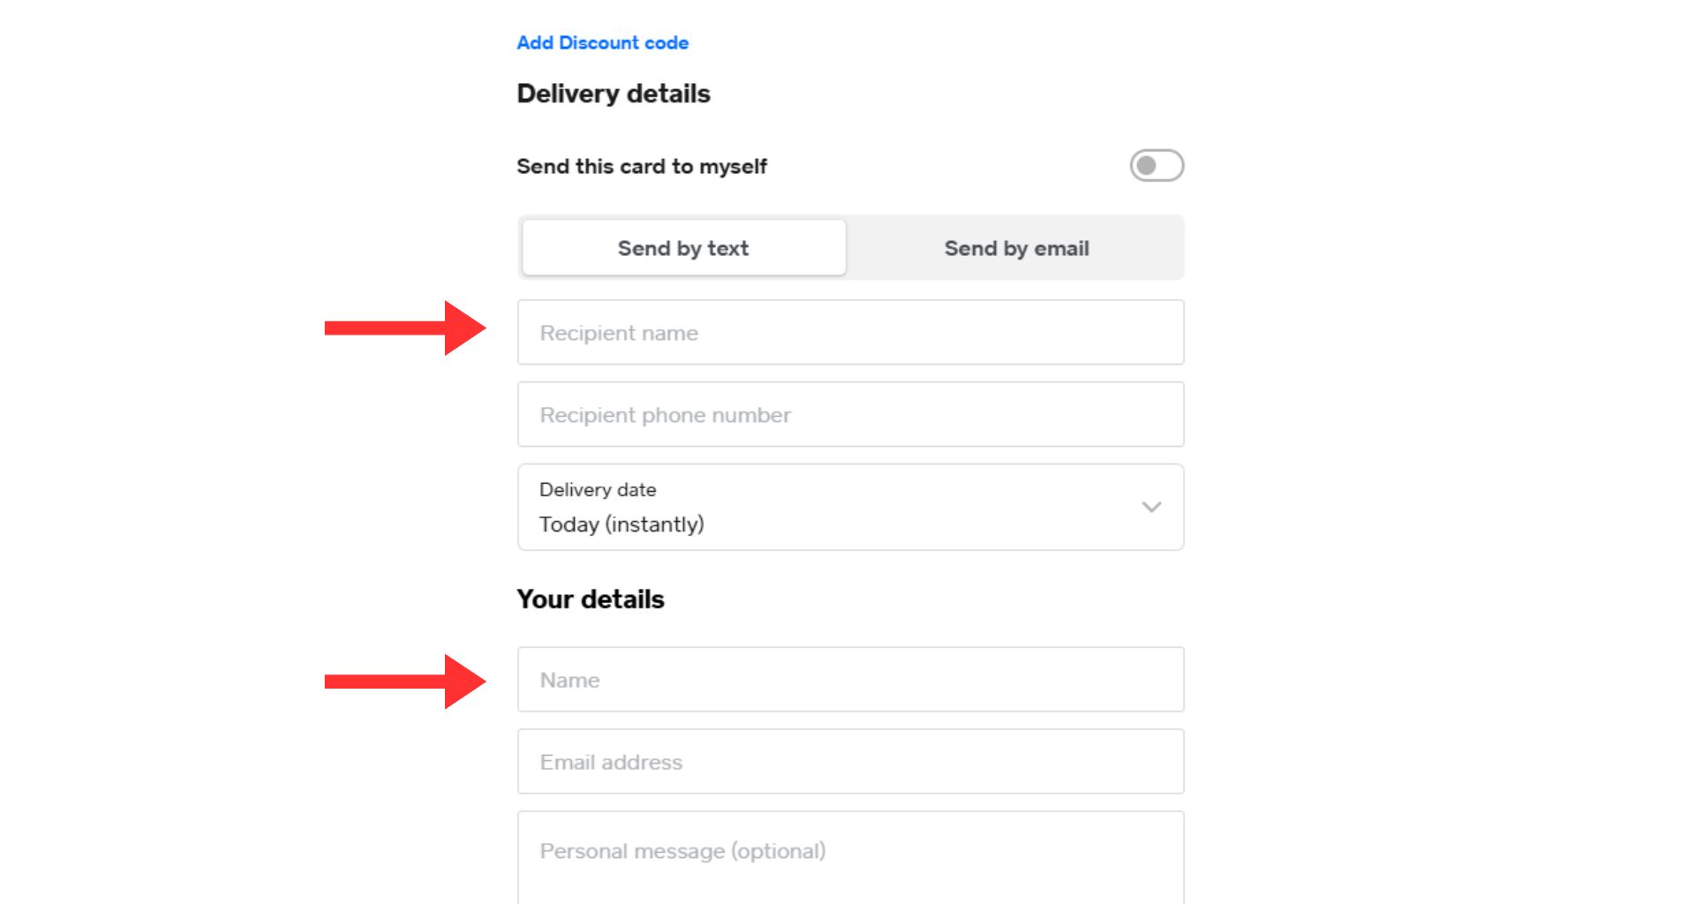
Task: Click the red arrow beside Recipient name
Action: [405, 328]
